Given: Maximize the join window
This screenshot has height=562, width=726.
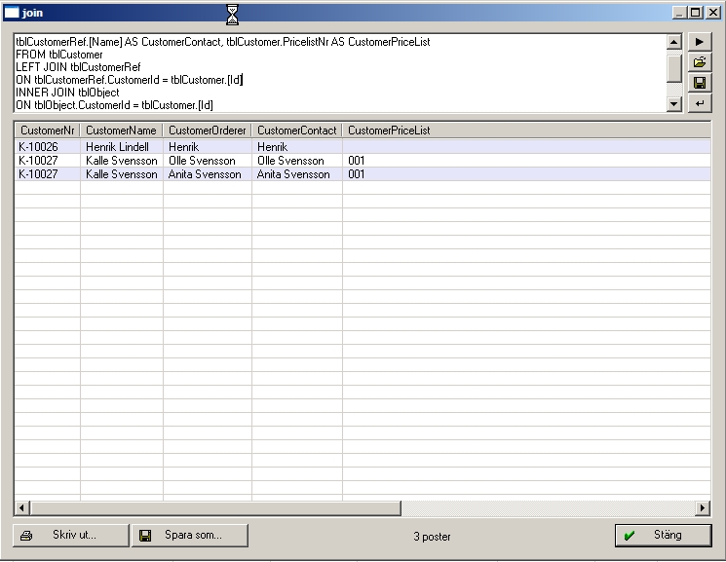Looking at the screenshot, I should pyautogui.click(x=696, y=13).
